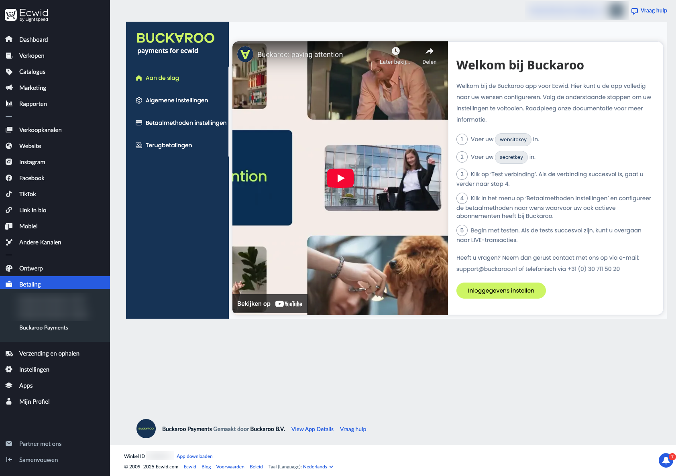Click the Buckaroo: paying attention video title

[300, 55]
